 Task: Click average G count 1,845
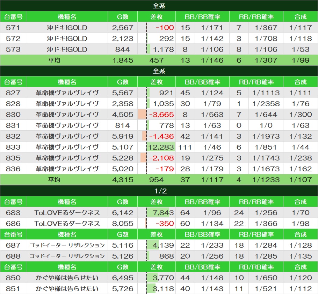tap(123, 60)
